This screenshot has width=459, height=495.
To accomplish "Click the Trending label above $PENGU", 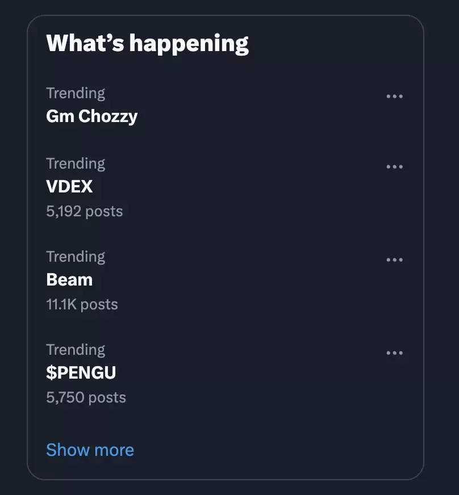I will pyautogui.click(x=76, y=350).
